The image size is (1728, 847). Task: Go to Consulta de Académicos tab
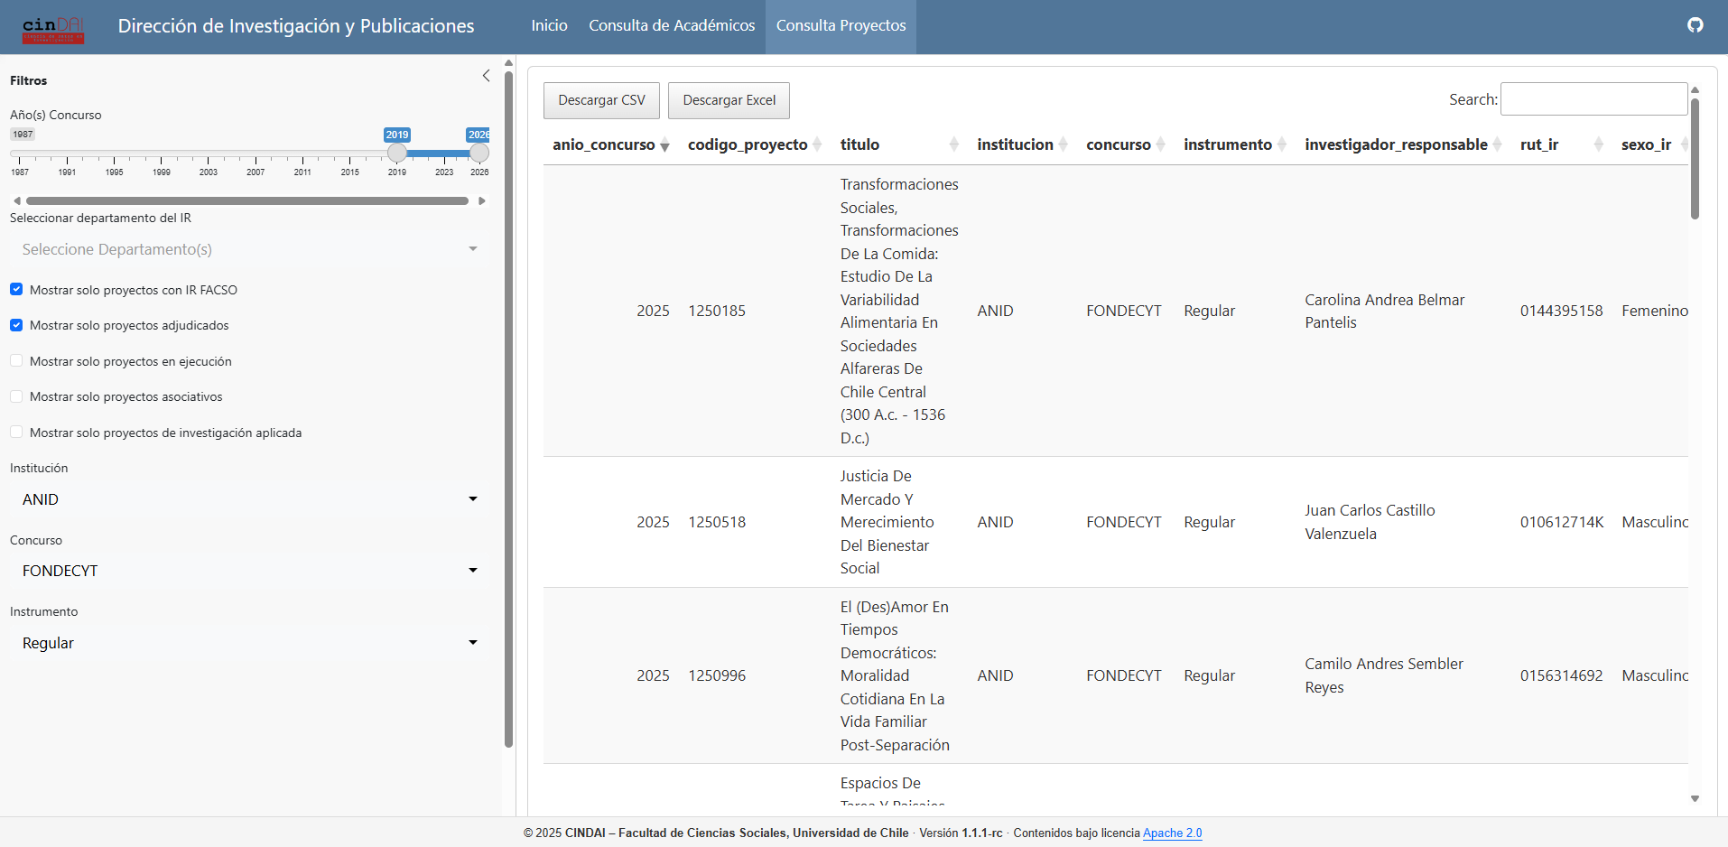[x=672, y=26]
